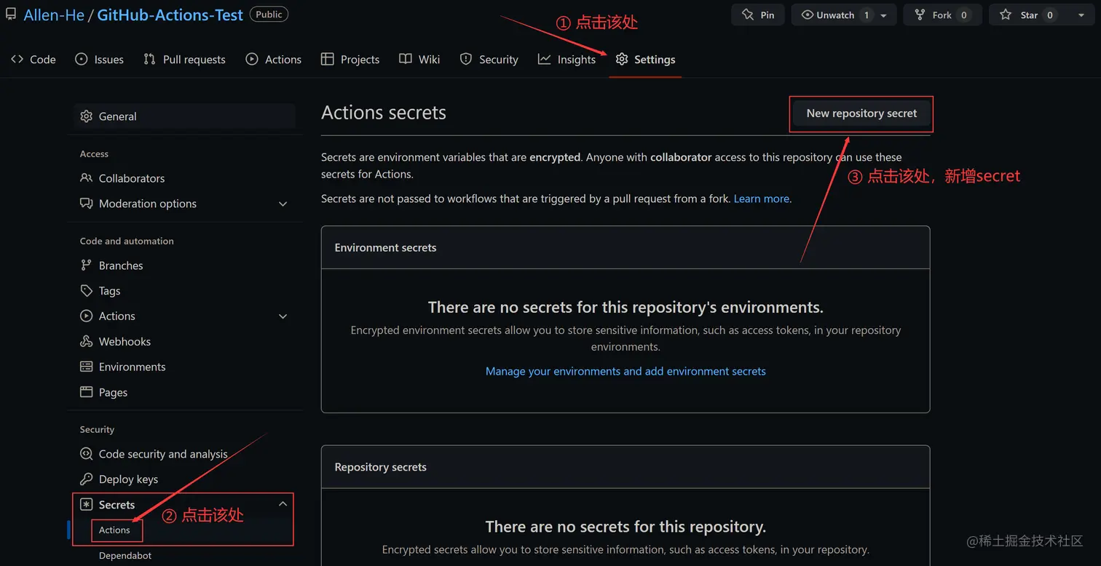Click Manage your environments link
The image size is (1101, 566).
coord(626,371)
